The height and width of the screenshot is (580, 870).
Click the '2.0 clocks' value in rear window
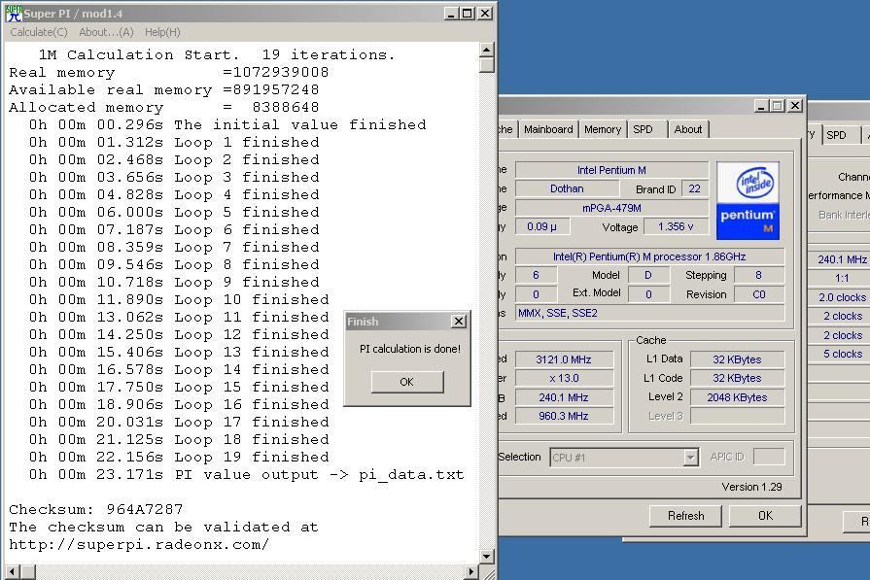point(842,297)
